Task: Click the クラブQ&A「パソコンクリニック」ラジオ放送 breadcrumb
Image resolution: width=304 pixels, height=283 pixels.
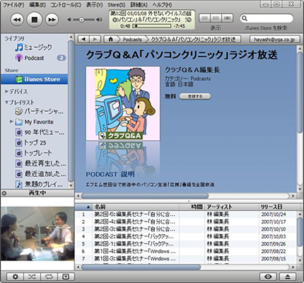Action: 193,40
